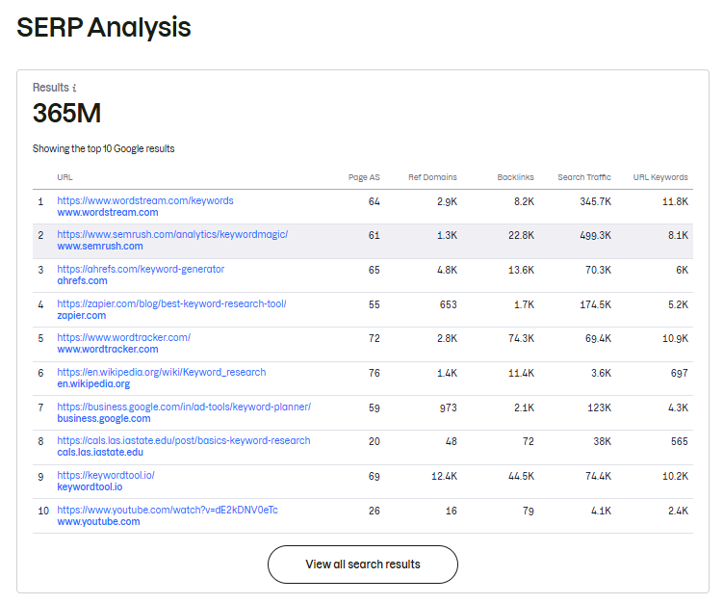
Task: Open the keywordtool.io domain link
Action: 90,486
